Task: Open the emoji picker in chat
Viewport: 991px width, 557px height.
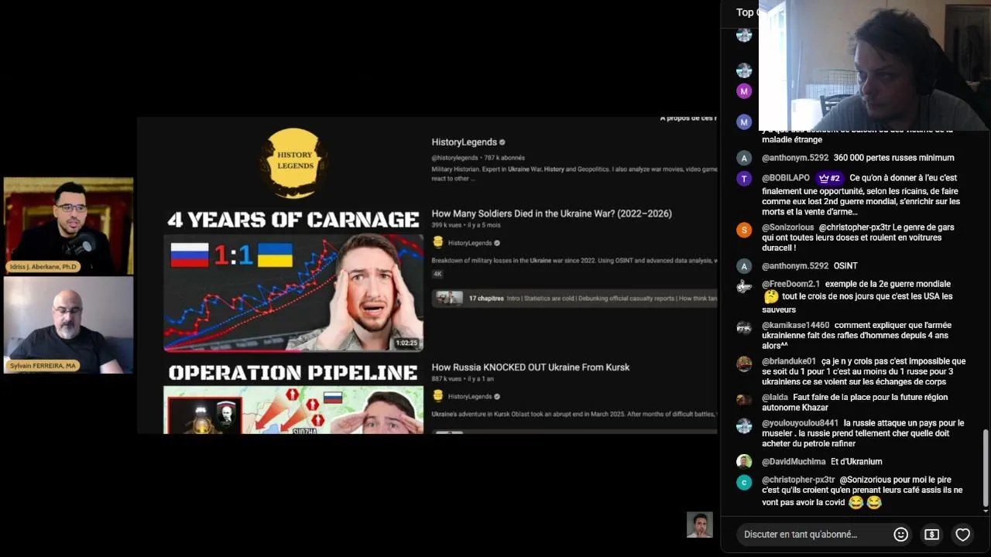Action: [x=900, y=535]
